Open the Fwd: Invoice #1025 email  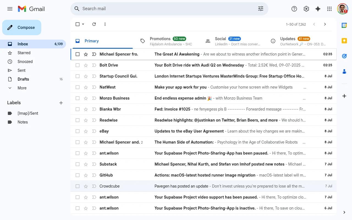click(204, 109)
